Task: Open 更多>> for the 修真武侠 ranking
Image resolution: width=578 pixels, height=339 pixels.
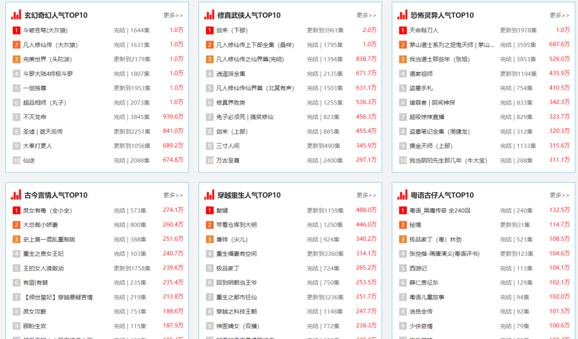Action: [x=367, y=15]
